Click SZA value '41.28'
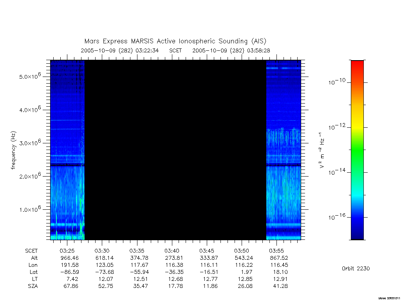Image resolution: width=401 pixels, height=300 pixels. (280, 286)
